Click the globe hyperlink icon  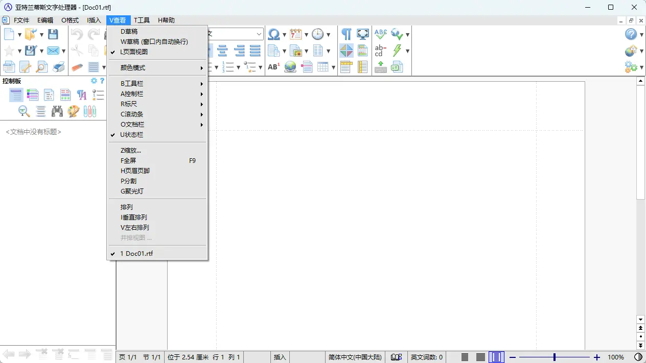pyautogui.click(x=290, y=67)
